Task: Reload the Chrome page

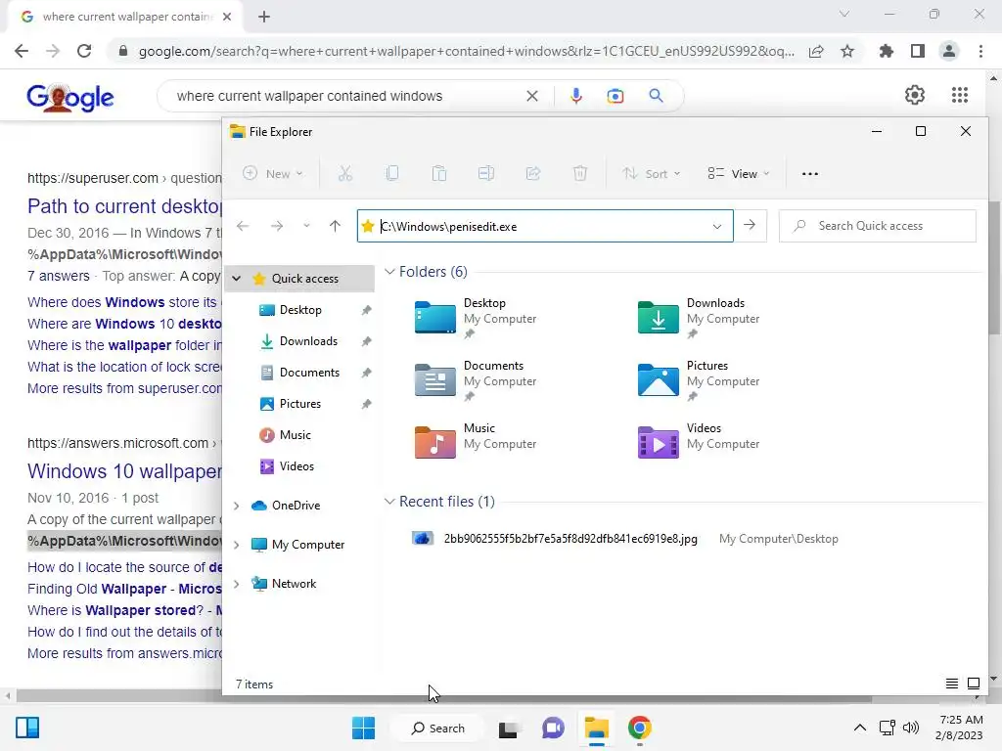Action: click(84, 51)
